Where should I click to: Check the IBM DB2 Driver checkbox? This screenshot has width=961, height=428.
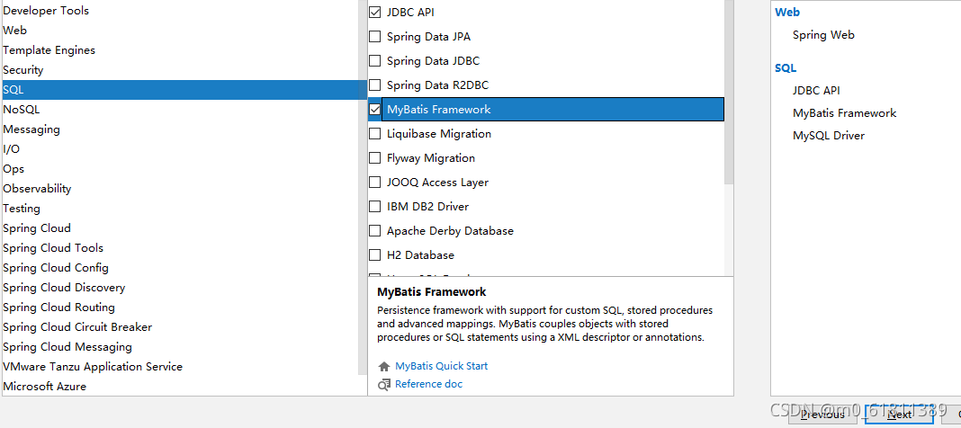tap(374, 206)
